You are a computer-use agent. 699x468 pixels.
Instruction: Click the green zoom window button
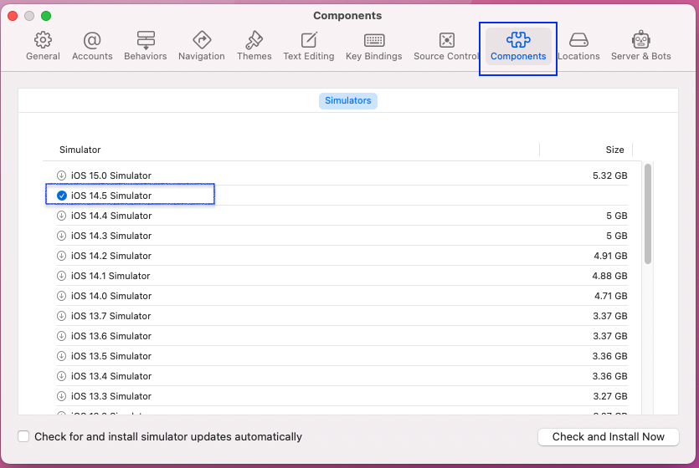pos(46,16)
